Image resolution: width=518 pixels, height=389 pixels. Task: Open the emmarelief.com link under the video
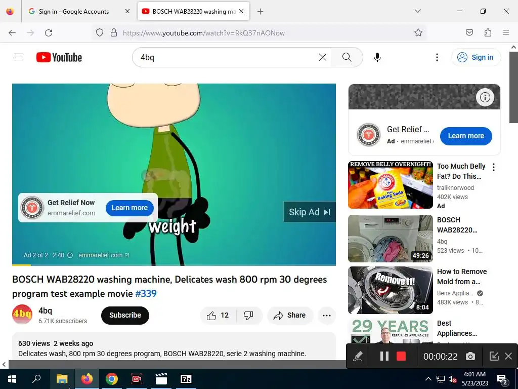click(104, 255)
